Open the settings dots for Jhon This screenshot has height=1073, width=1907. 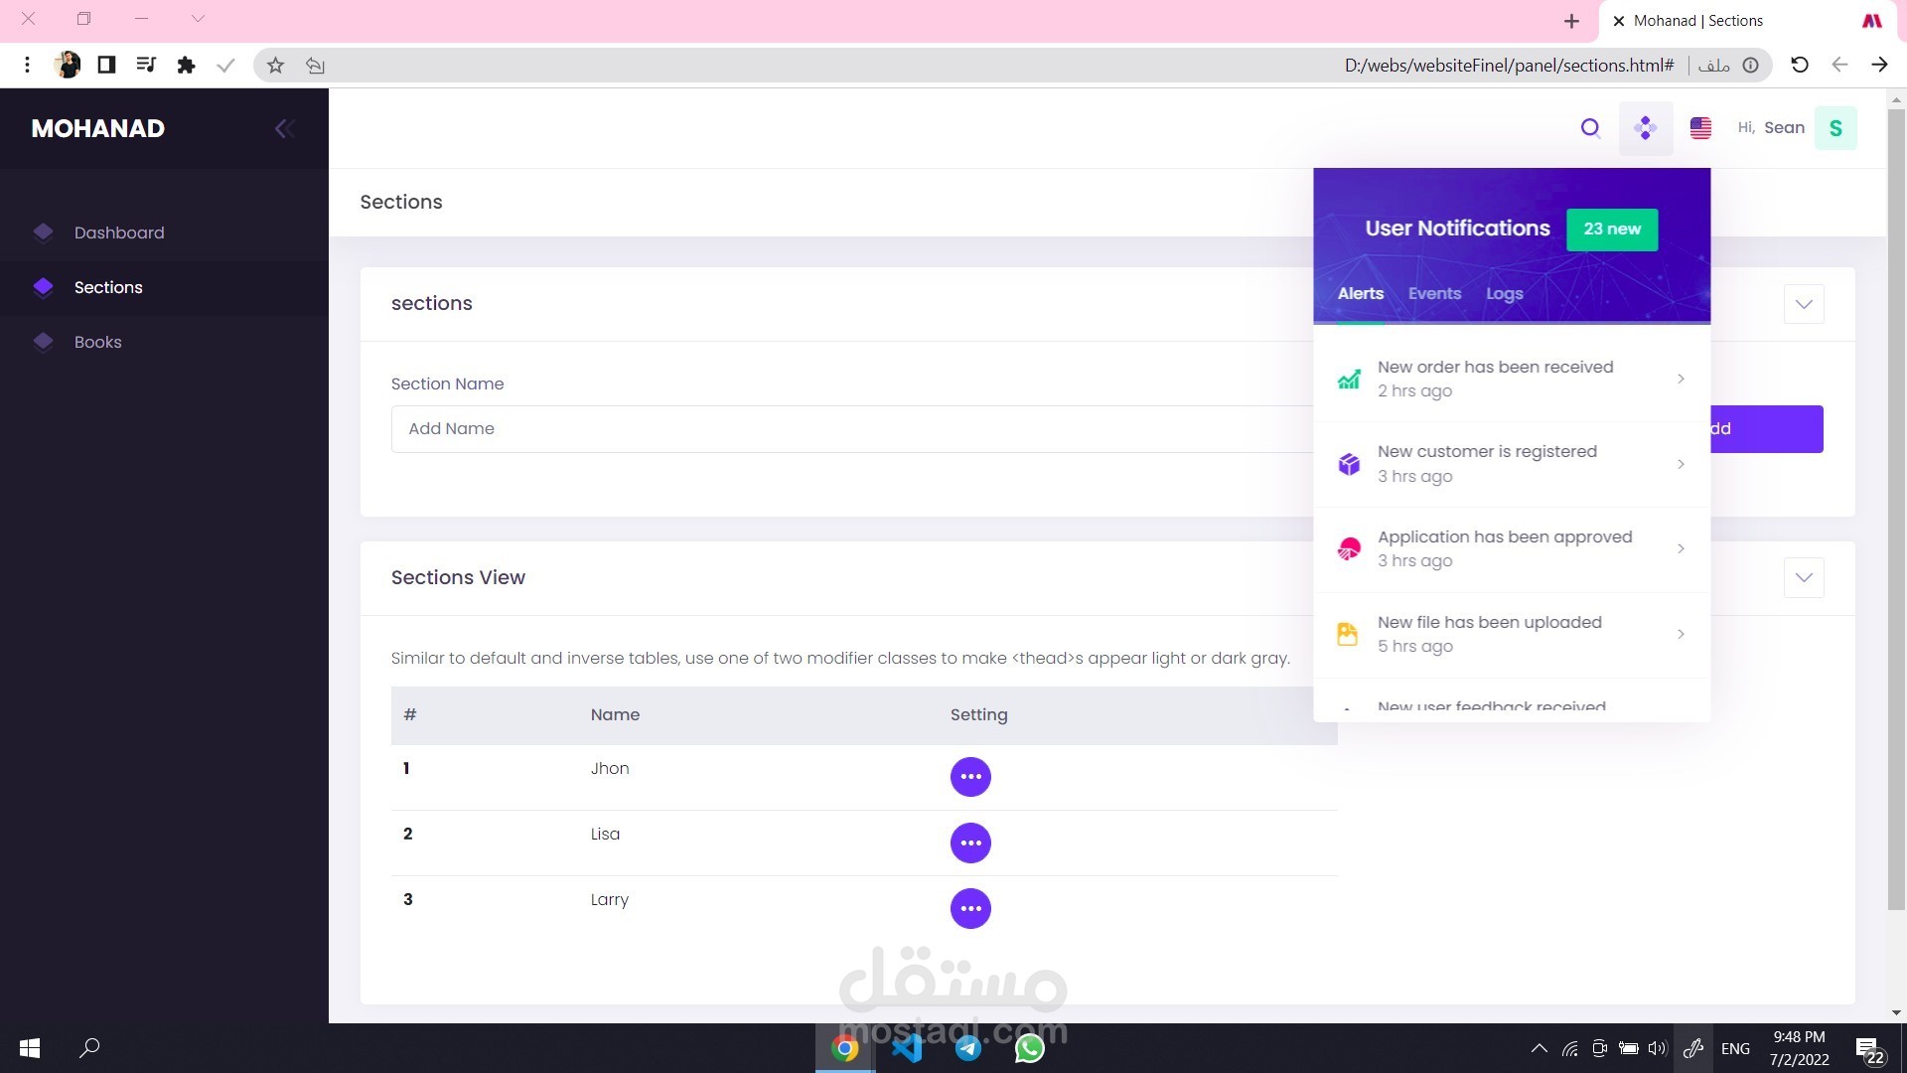coord(970,777)
